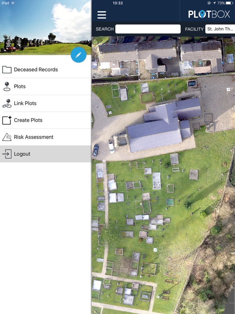Tap the battery indicator in status bar
Viewport: 235px width, 314px height.
point(229,3)
